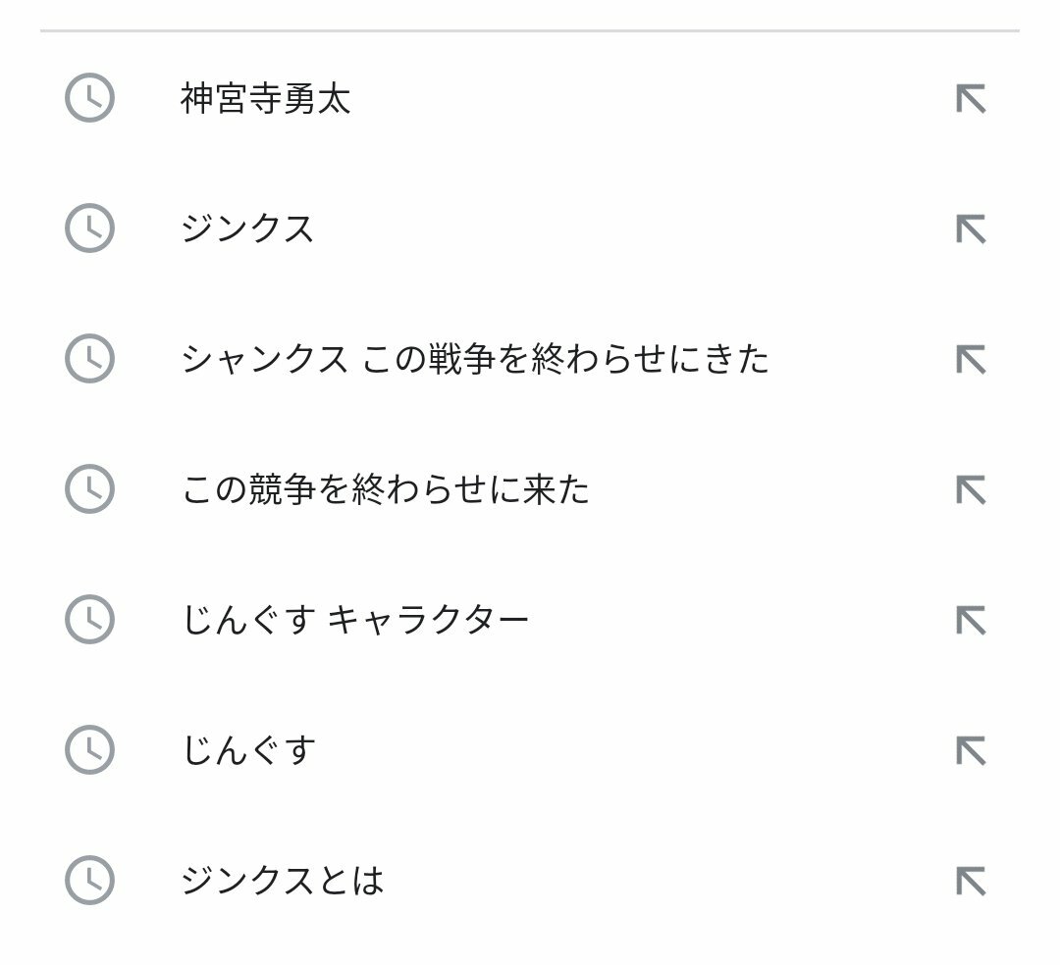Click the arrow icon for じんぐす キャラクター
This screenshot has height=965, width=1060.
(x=971, y=620)
